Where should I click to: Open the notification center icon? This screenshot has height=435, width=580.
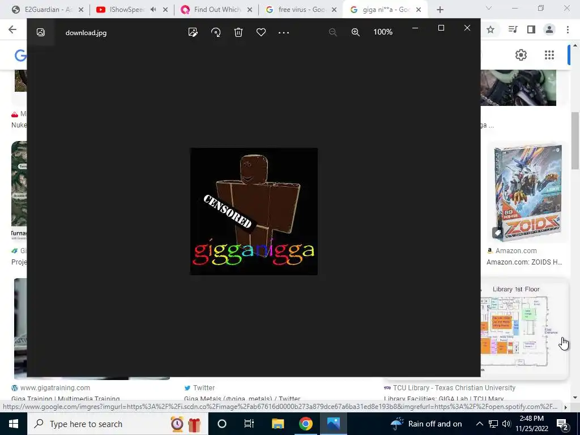point(562,424)
